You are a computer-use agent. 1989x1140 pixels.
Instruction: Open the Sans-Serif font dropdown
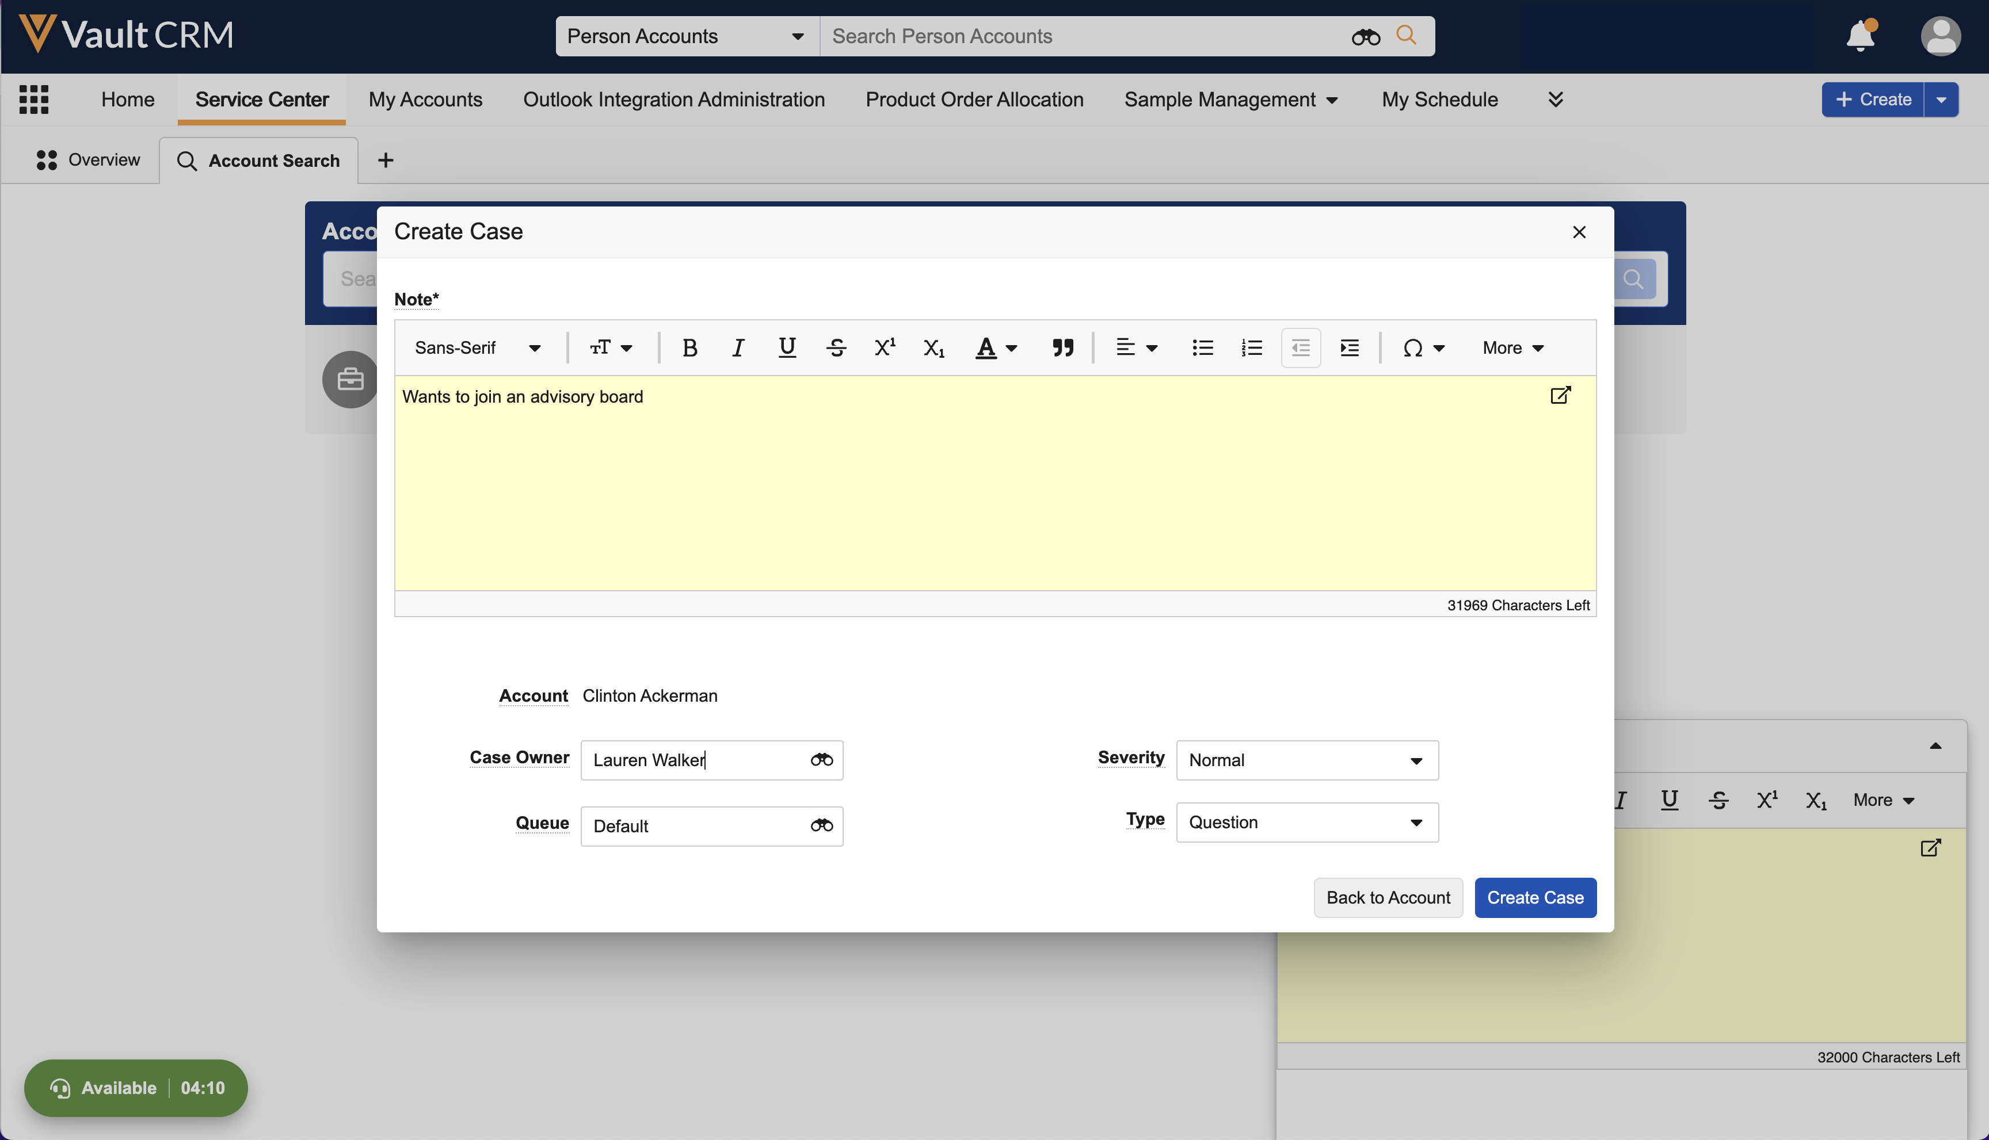click(x=477, y=347)
